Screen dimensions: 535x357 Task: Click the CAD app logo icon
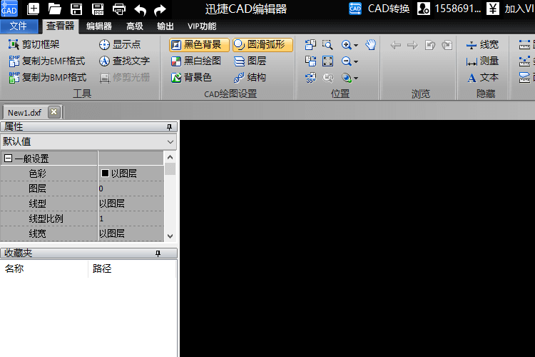(x=9, y=8)
